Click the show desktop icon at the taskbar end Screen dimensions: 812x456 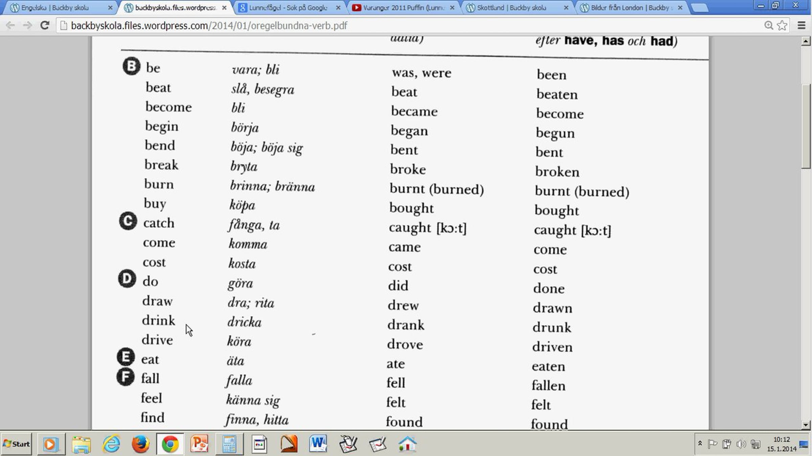[x=804, y=444]
